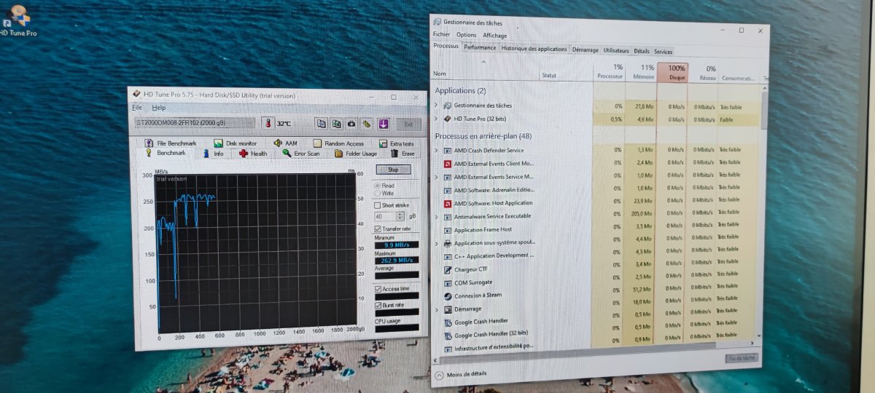Click the Chargeur CTF process icon
The height and width of the screenshot is (393, 875).
tap(448, 269)
